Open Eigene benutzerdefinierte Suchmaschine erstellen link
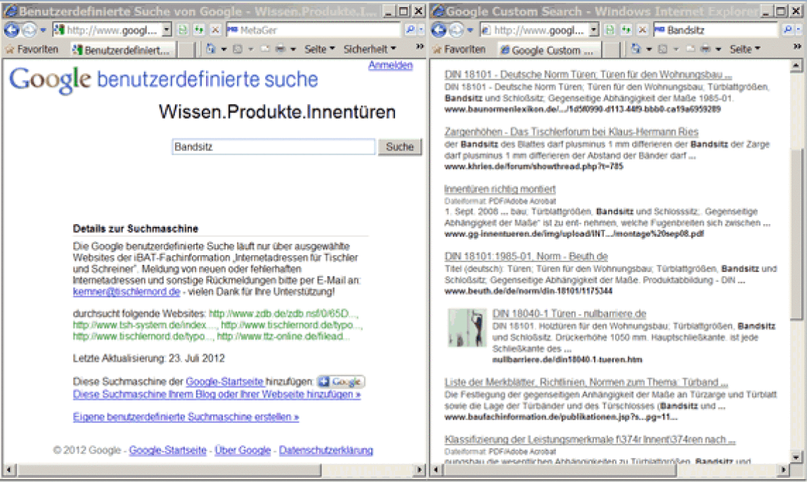 (x=186, y=417)
